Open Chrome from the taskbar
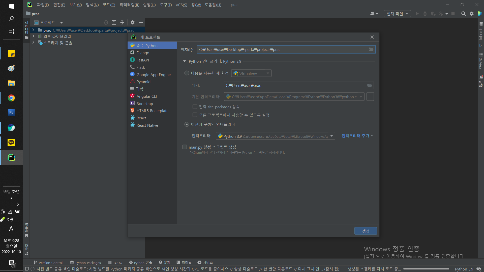Viewport: 484px width, 272px height. 11,98
